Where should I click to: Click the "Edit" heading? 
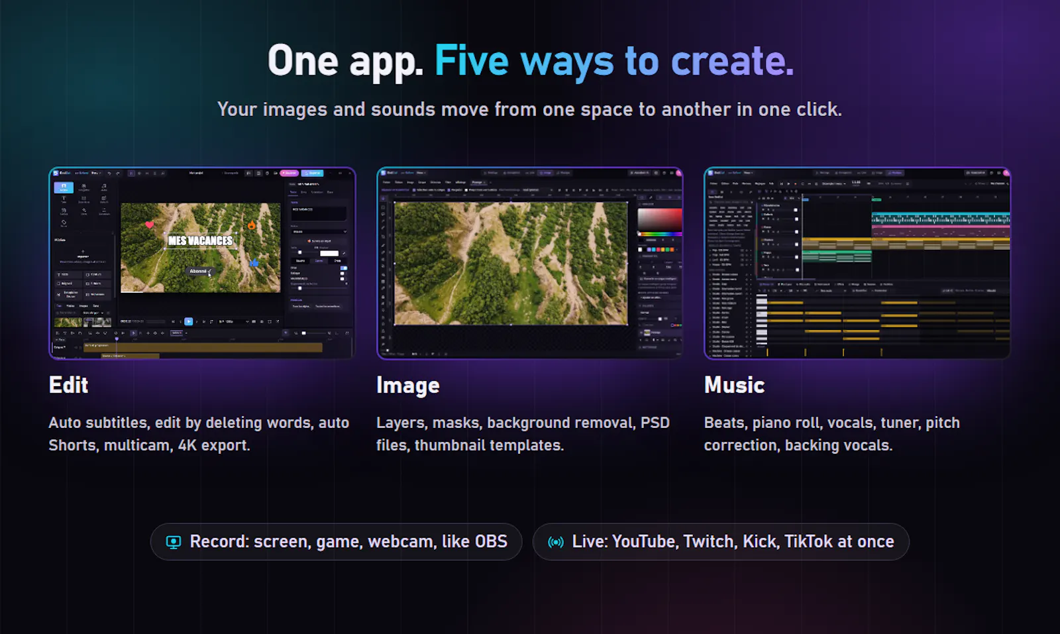pyautogui.click(x=68, y=385)
